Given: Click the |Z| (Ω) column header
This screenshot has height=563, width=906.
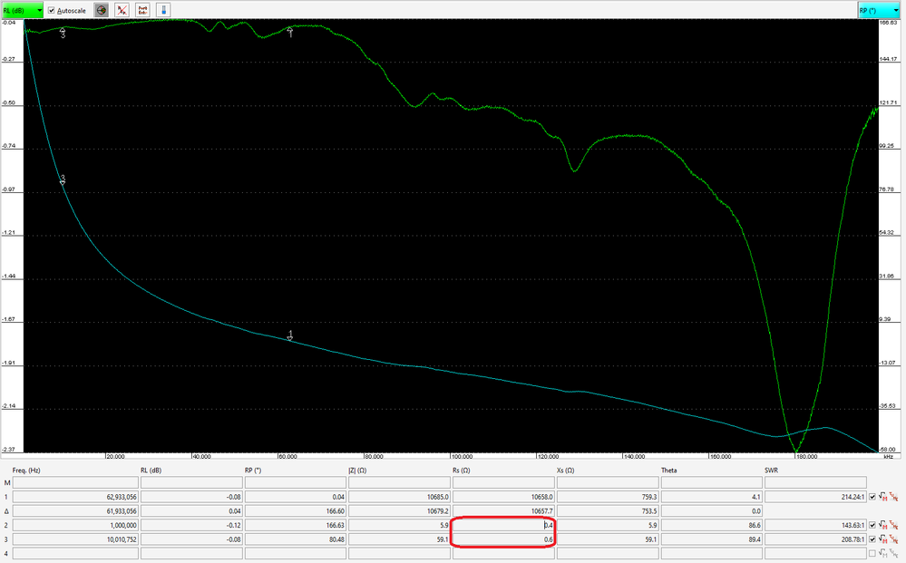Looking at the screenshot, I should tap(357, 471).
